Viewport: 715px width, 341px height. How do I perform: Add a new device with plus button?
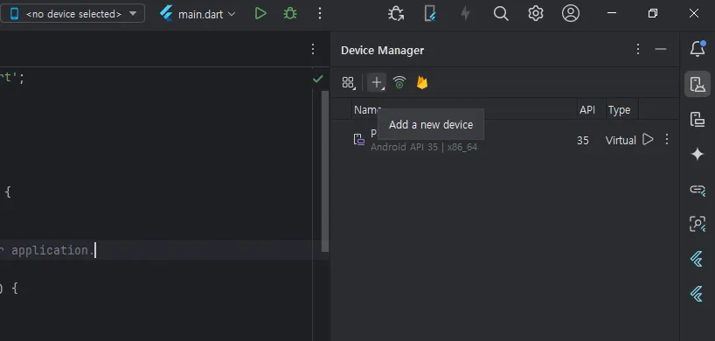(377, 82)
